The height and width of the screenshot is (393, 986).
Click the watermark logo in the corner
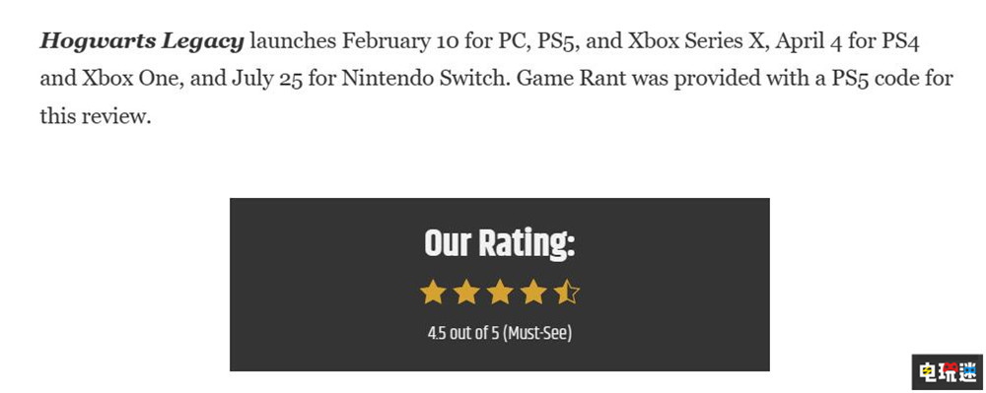pos(947,372)
